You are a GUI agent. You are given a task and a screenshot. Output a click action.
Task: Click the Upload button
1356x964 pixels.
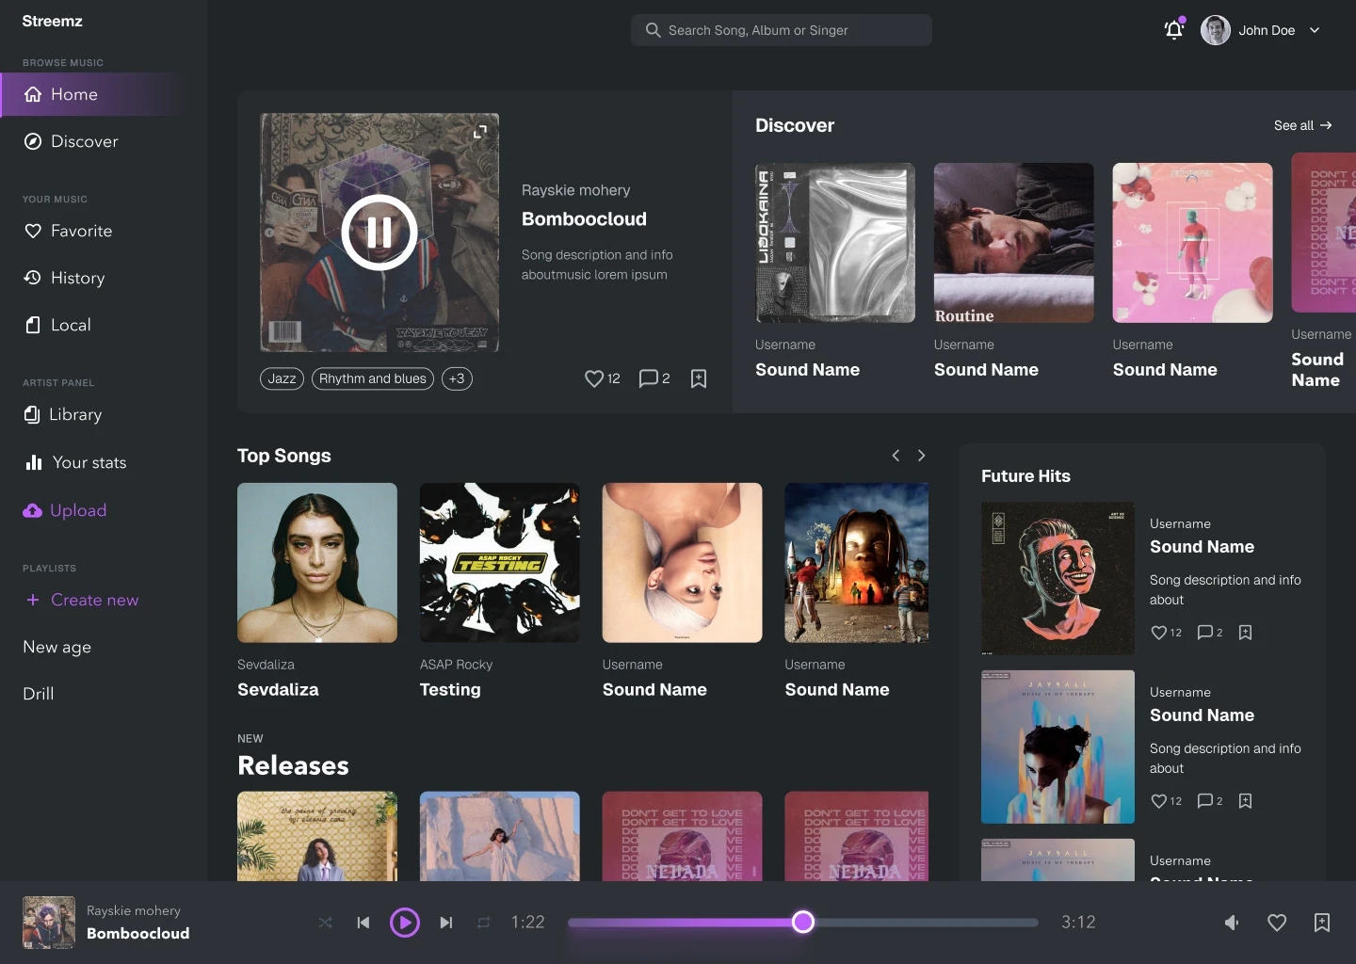(65, 510)
